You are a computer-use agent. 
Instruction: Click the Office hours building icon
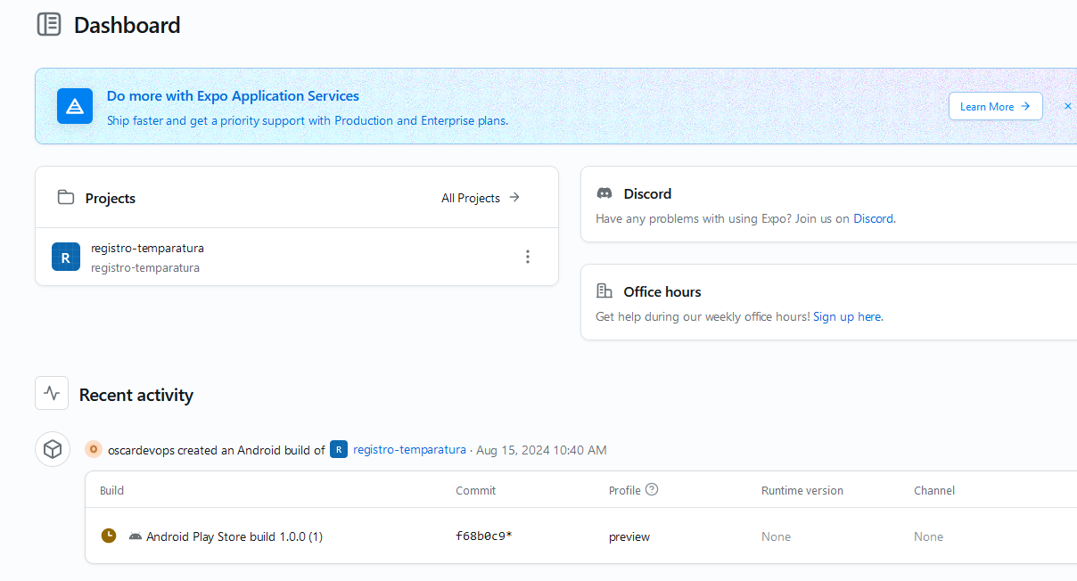(604, 291)
